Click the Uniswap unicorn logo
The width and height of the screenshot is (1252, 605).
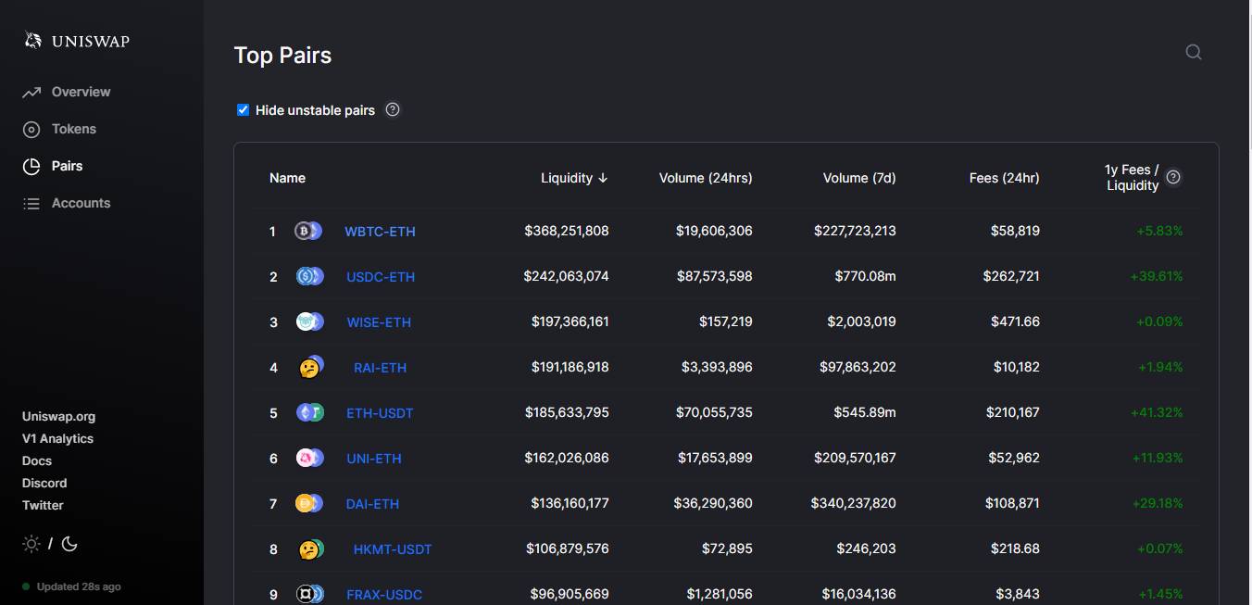tap(33, 40)
